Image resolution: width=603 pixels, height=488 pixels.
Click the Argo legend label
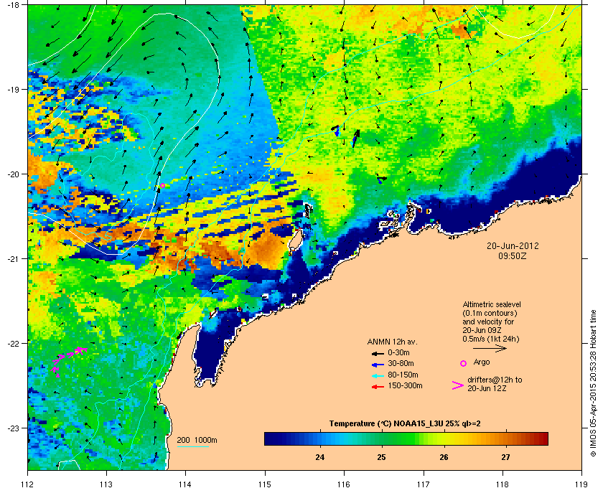tap(482, 362)
